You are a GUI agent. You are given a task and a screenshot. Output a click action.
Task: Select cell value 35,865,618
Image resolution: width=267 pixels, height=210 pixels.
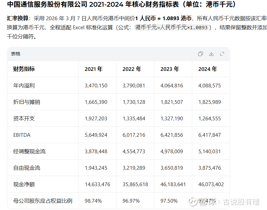pos(135,184)
